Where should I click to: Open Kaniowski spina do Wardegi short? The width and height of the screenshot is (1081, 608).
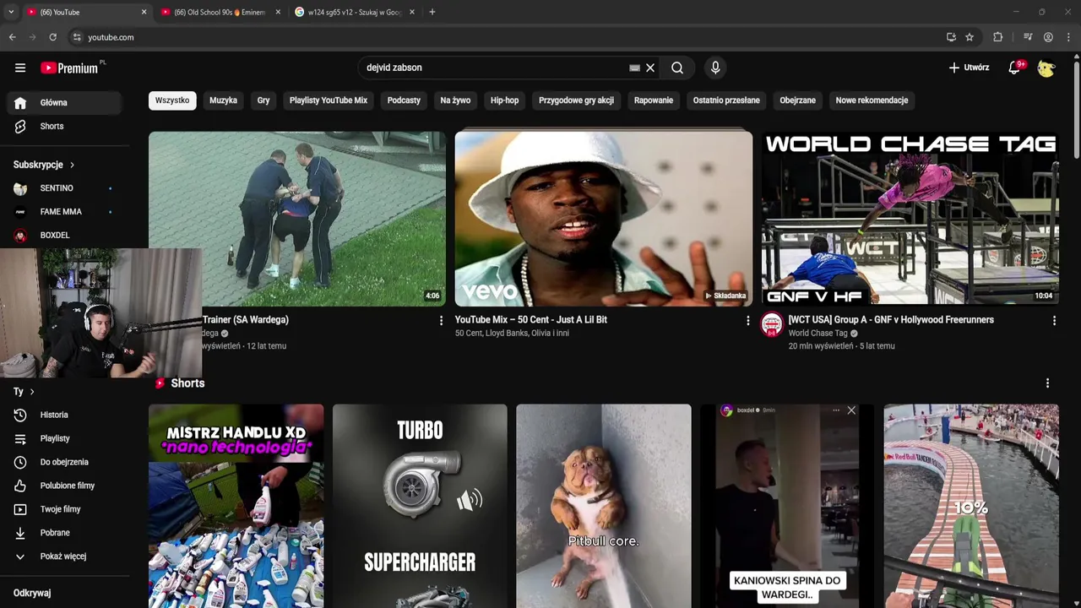pyautogui.click(x=787, y=506)
